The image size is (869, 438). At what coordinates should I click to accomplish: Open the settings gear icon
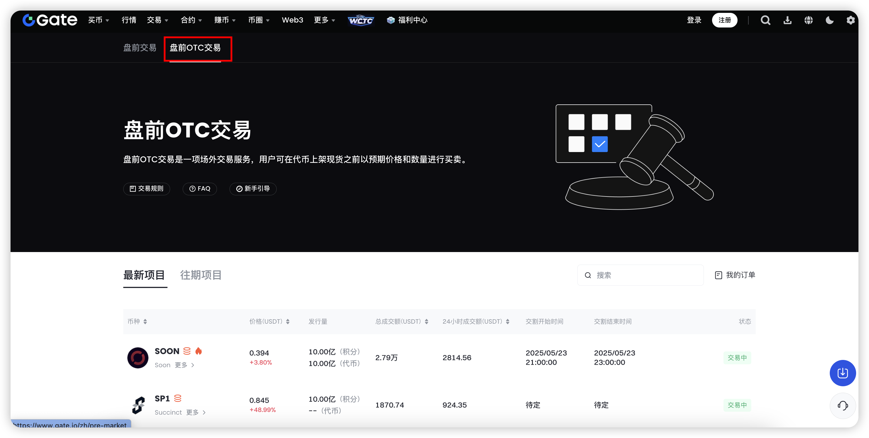pyautogui.click(x=851, y=20)
